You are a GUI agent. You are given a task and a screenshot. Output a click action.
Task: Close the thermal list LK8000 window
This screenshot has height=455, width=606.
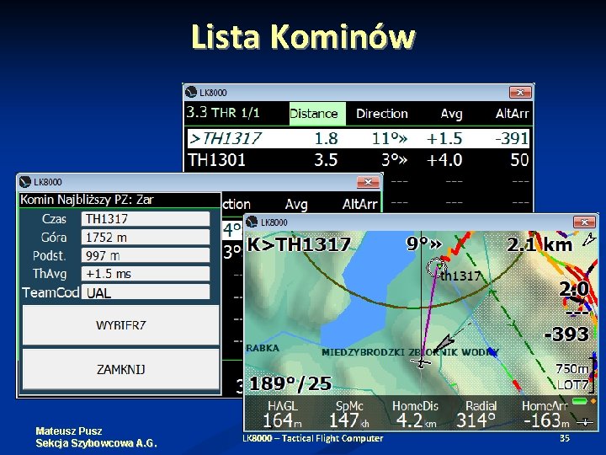click(520, 93)
